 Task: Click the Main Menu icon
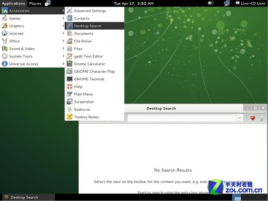pyautogui.click(x=70, y=94)
